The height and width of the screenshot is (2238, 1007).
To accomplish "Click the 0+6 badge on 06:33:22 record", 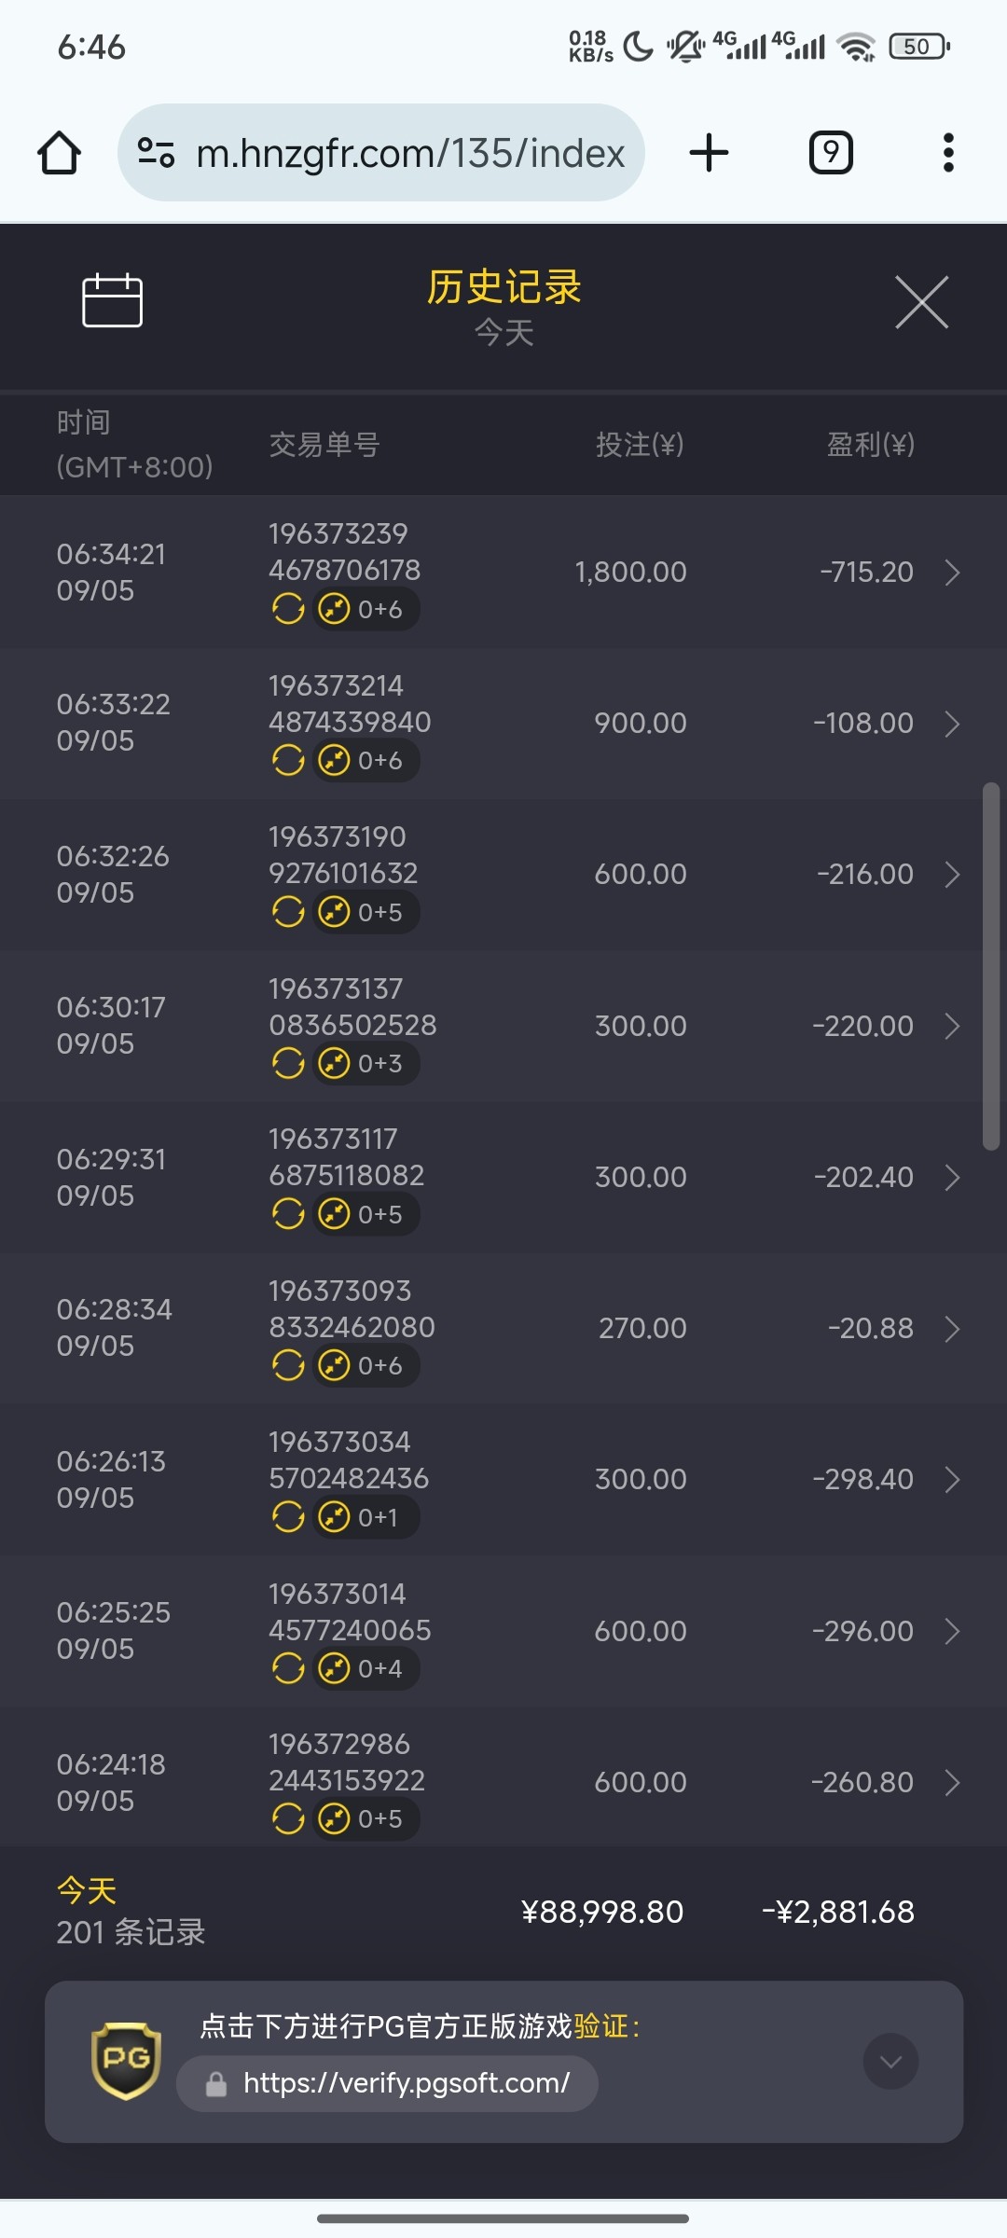I will click(366, 761).
